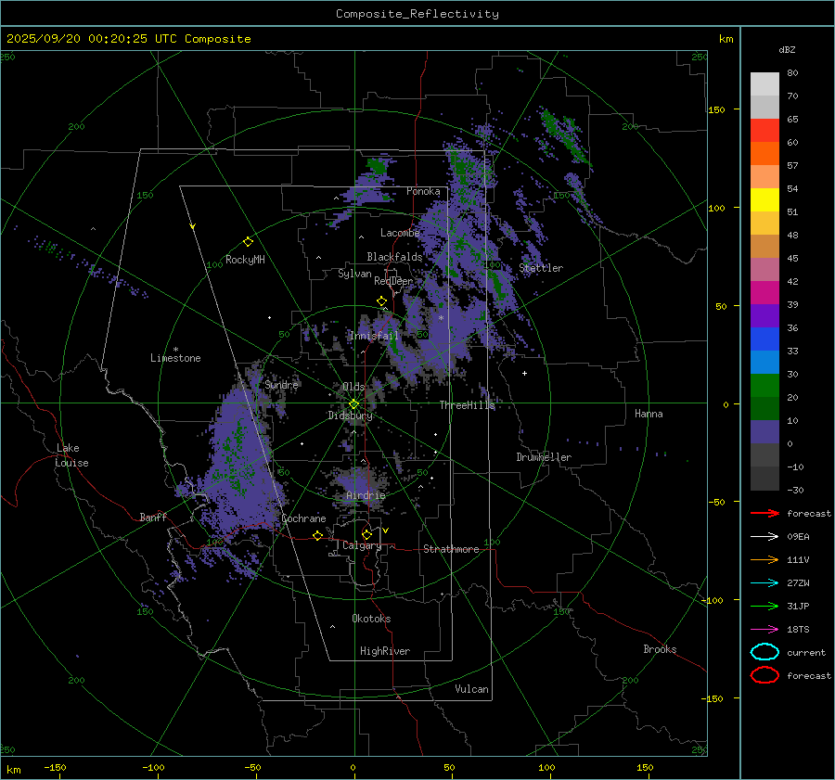Select the Calgary city label
This screenshot has width=835, height=780.
361,546
